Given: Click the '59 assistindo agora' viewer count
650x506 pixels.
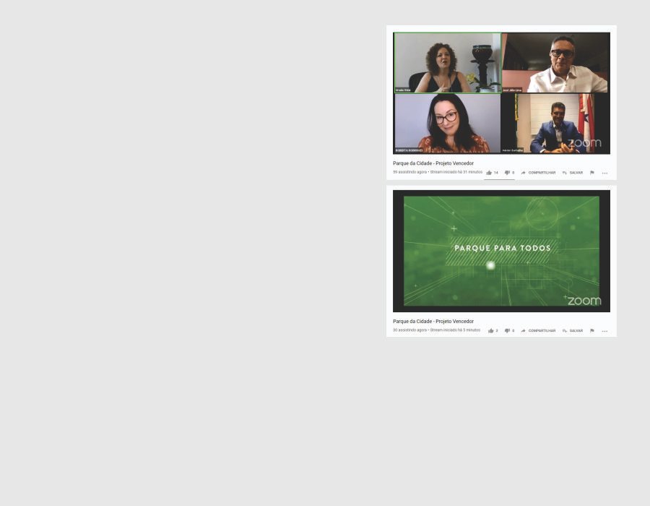Looking at the screenshot, I should (409, 172).
